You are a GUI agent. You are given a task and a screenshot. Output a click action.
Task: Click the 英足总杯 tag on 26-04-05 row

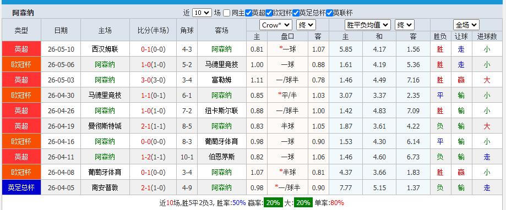point(21,187)
